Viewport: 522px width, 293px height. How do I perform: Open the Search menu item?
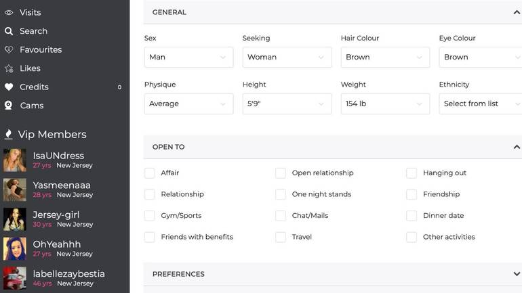(x=33, y=31)
